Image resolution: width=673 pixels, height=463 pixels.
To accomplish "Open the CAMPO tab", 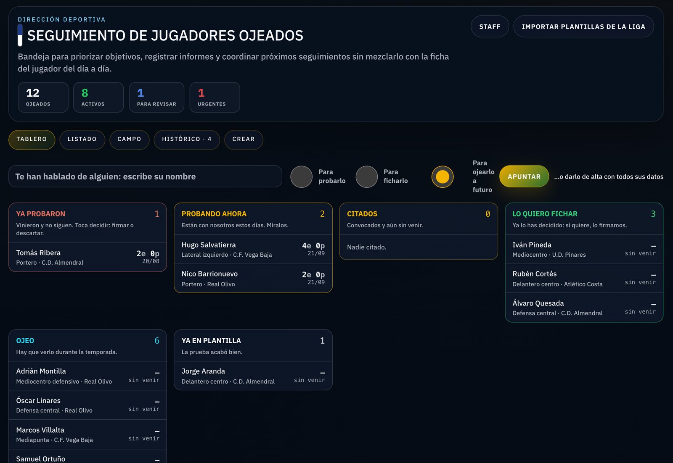I will pos(129,139).
